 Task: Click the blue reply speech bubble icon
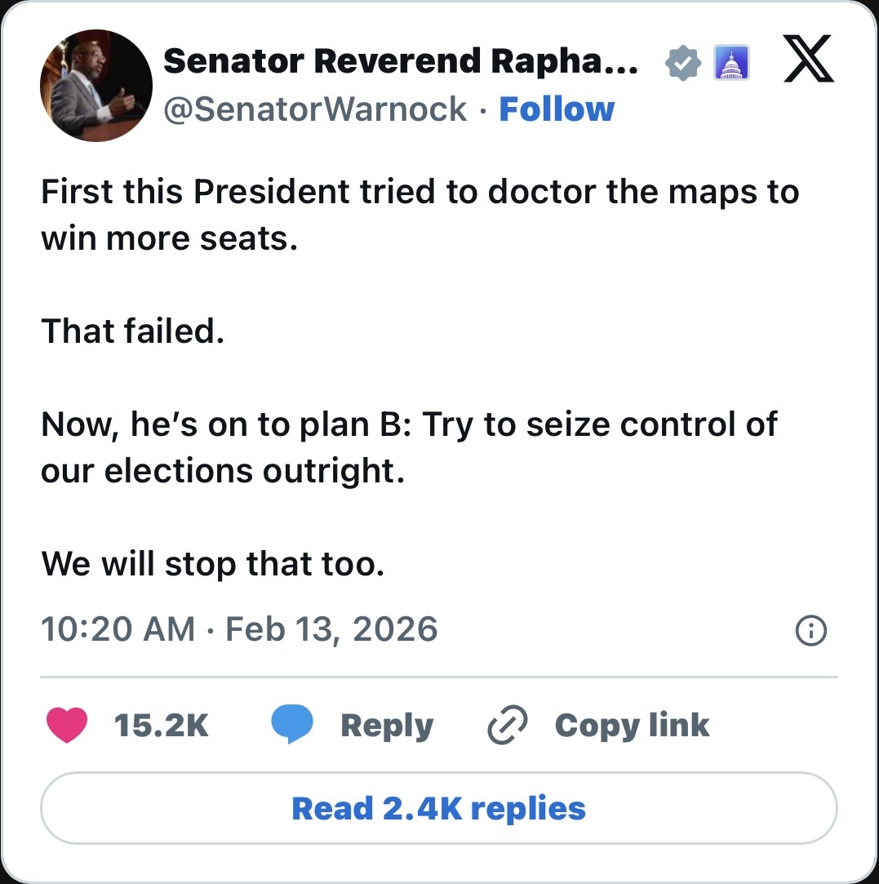pos(291,726)
